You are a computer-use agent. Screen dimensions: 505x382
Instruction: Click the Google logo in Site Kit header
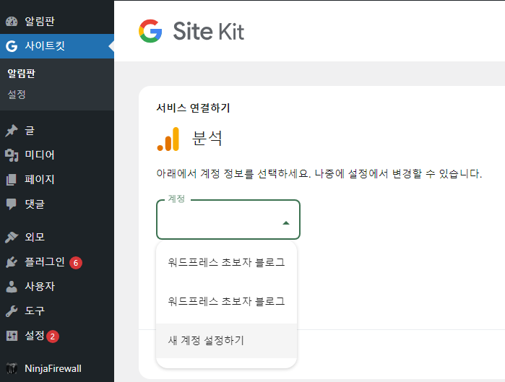[x=150, y=31]
